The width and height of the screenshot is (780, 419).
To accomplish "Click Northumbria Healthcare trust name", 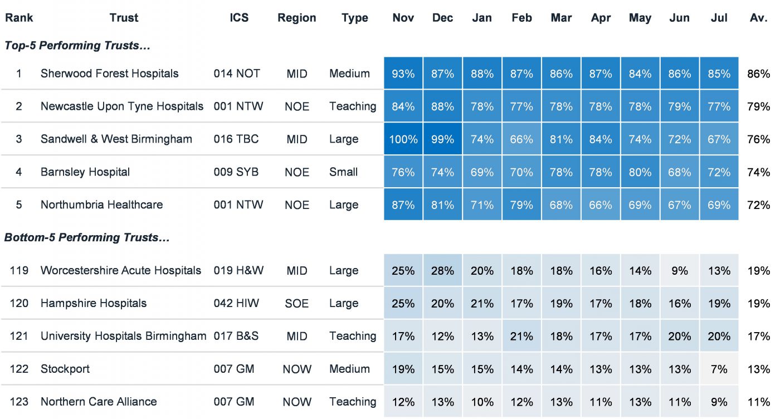I will [102, 205].
